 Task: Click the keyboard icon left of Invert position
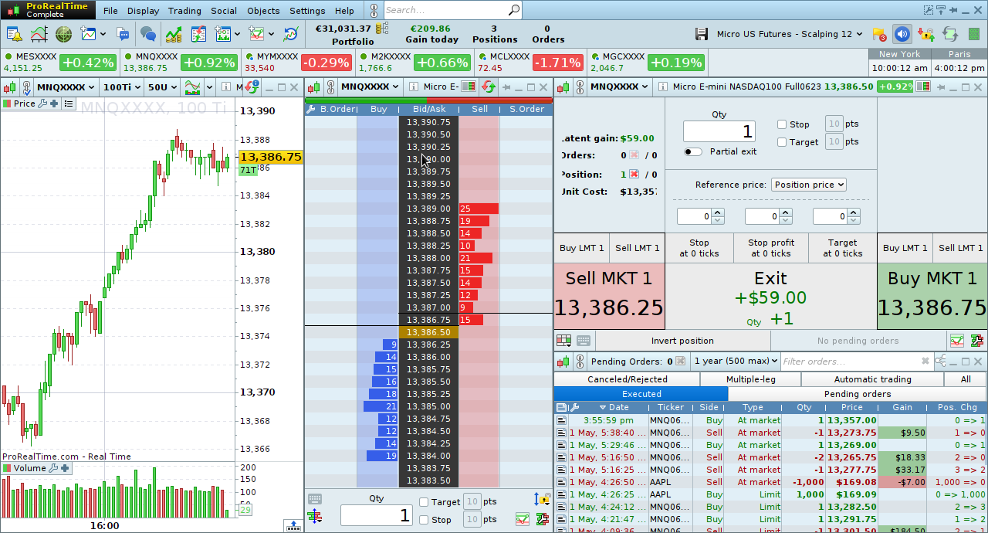(584, 341)
